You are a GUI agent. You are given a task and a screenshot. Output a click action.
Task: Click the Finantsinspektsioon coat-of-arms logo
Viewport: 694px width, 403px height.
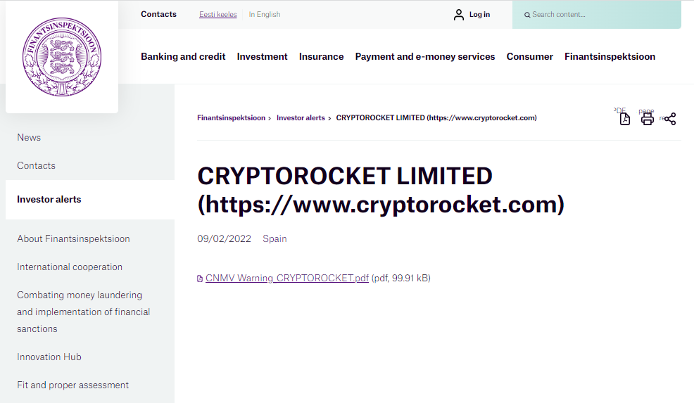coord(62,57)
